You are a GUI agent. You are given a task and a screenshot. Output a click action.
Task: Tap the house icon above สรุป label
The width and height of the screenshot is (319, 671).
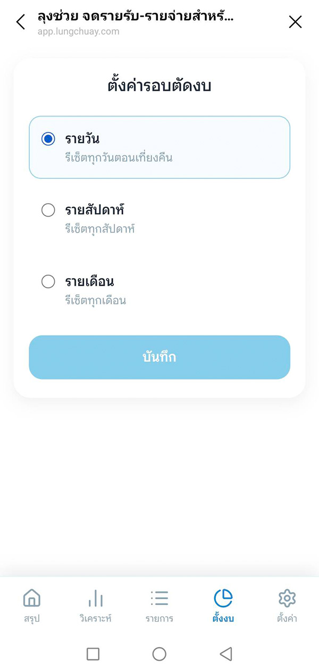click(32, 598)
